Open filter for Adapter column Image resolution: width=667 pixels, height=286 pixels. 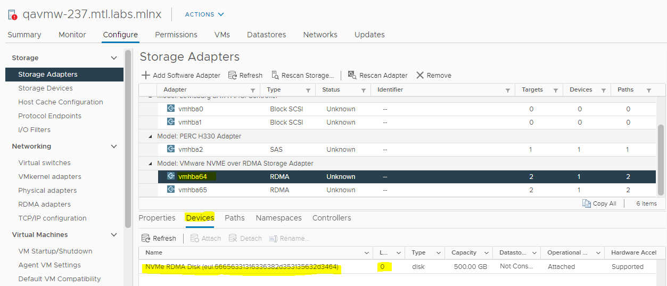pyautogui.click(x=253, y=90)
